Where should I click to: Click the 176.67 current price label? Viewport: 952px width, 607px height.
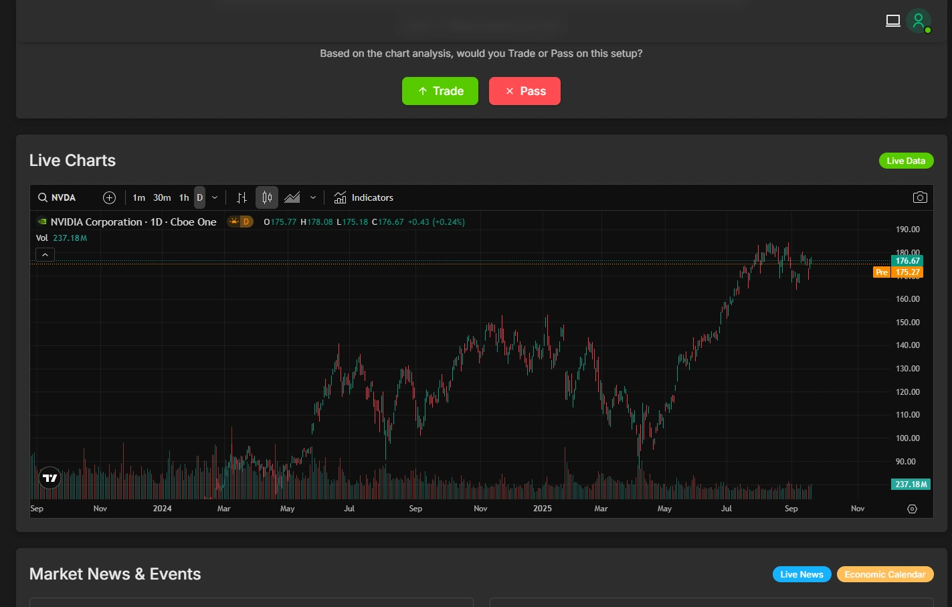(907, 261)
